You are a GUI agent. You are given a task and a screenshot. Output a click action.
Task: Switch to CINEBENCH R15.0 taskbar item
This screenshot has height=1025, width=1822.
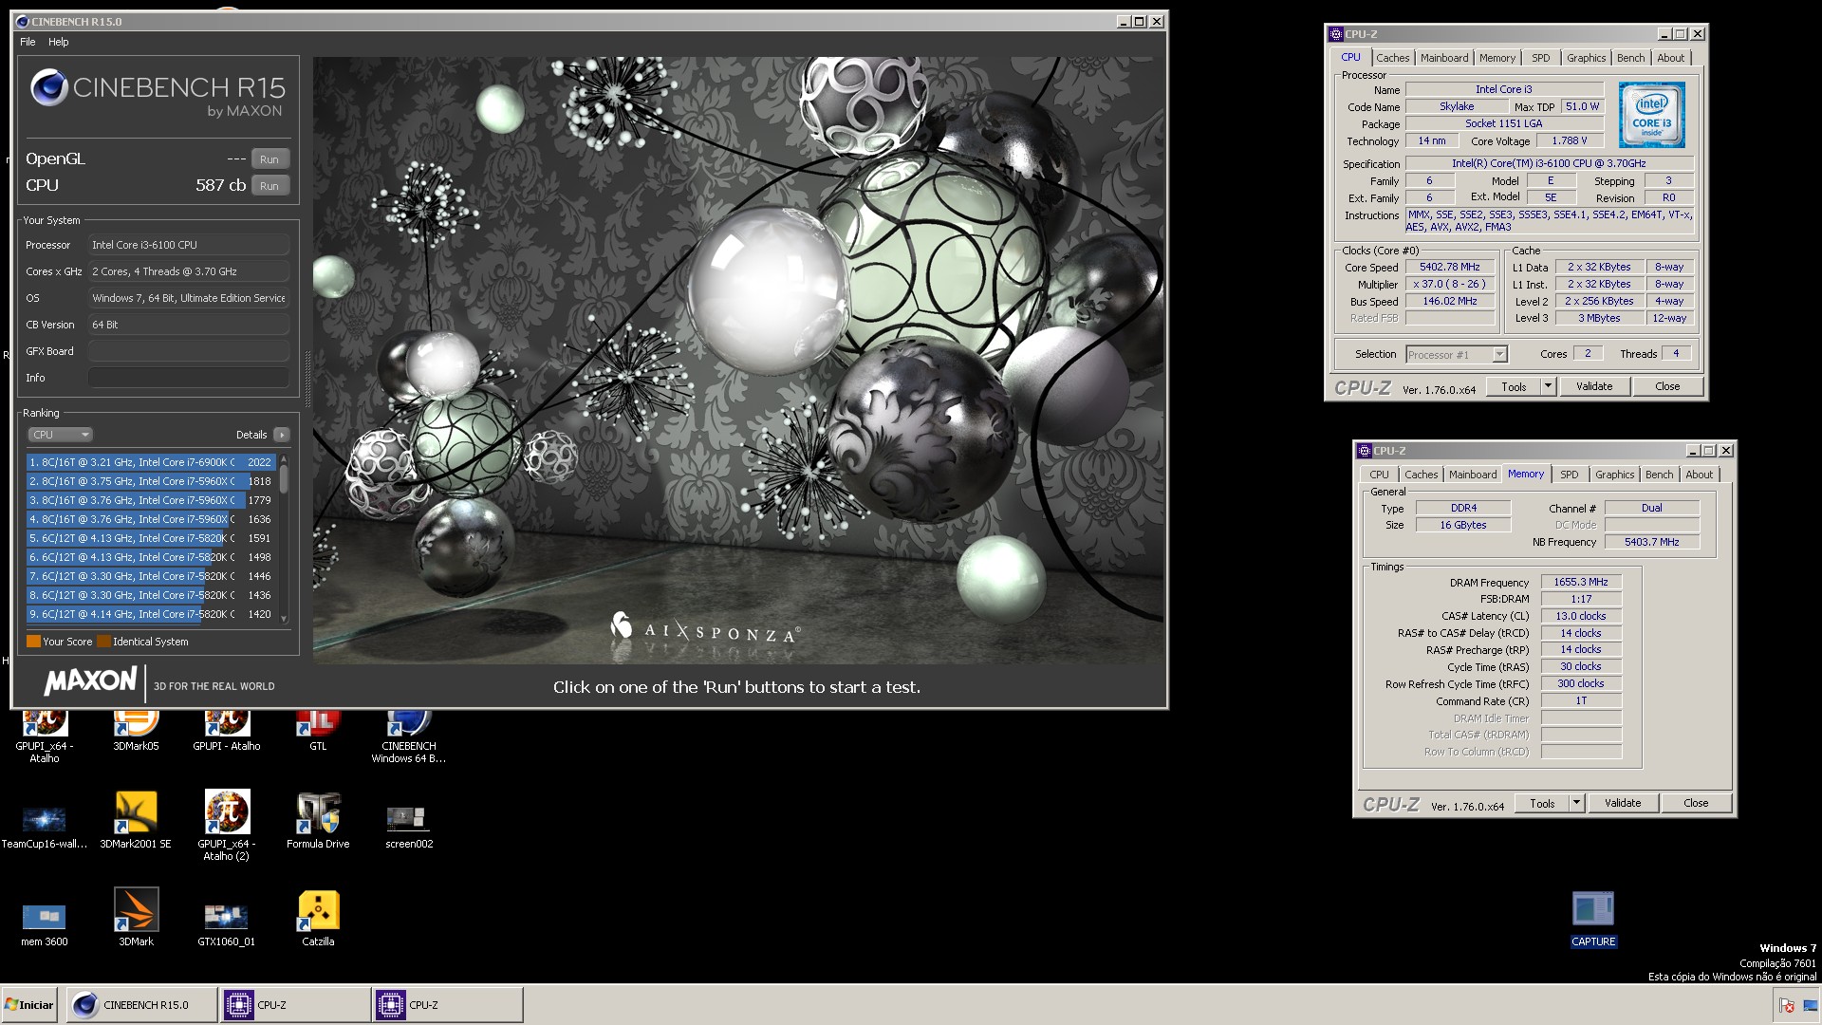(142, 1005)
